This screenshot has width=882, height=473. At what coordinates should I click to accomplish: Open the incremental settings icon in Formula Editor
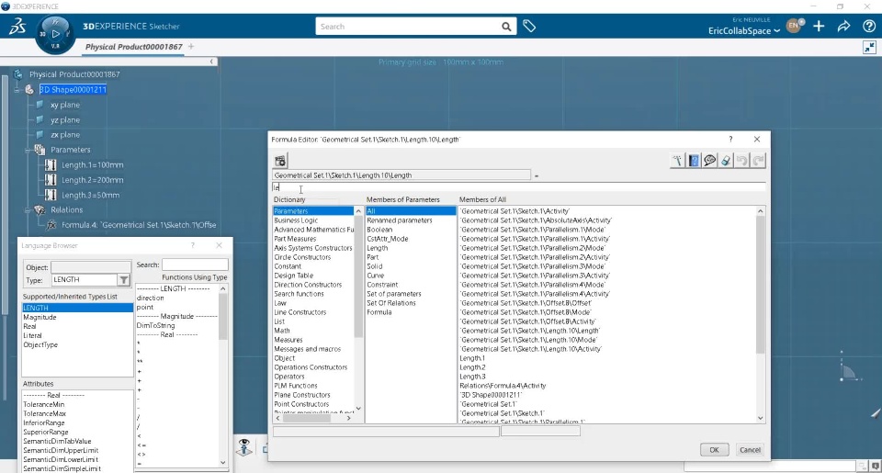pos(280,161)
